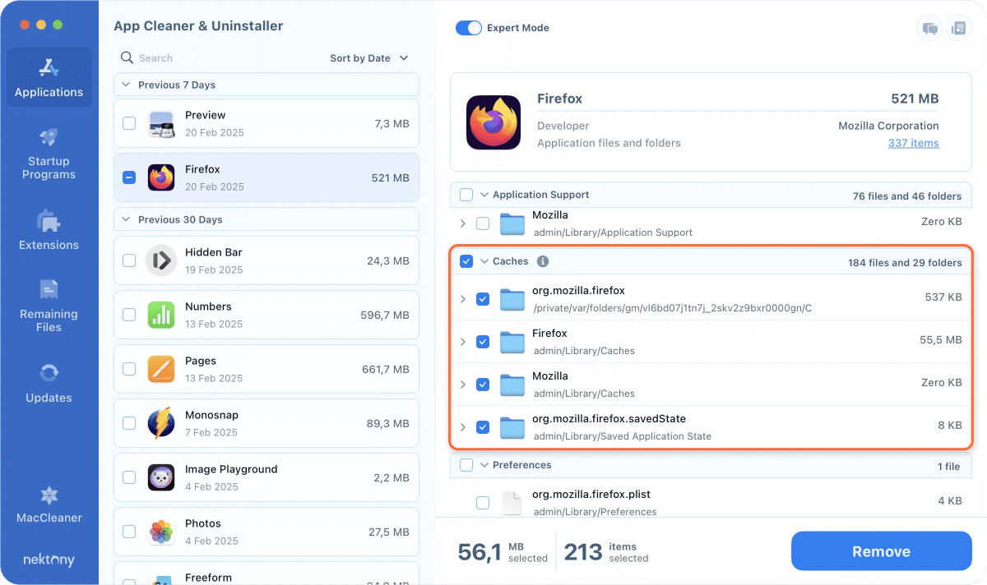Click the org.mozilla.firefox folder icon
Image resolution: width=987 pixels, height=585 pixels.
[512, 298]
